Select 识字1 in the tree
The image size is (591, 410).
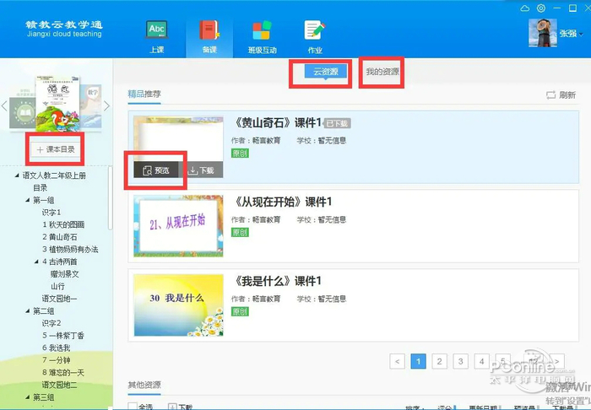click(52, 213)
